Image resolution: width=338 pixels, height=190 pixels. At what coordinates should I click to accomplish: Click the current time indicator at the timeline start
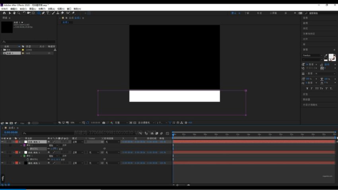click(x=173, y=134)
